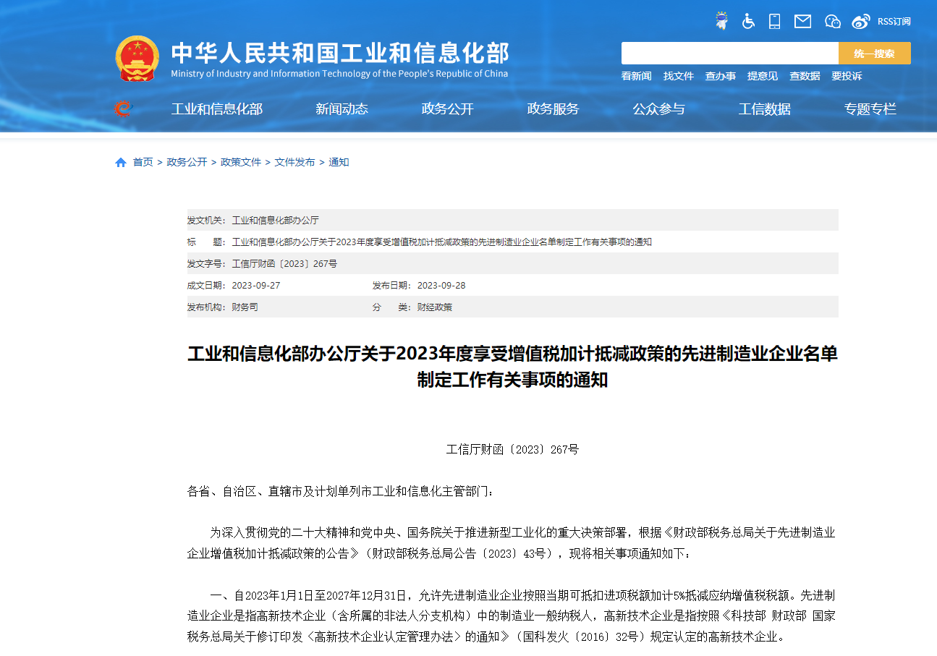Click the robot assistant mascot icon
Screen dimensions: 937x656
coord(721,21)
